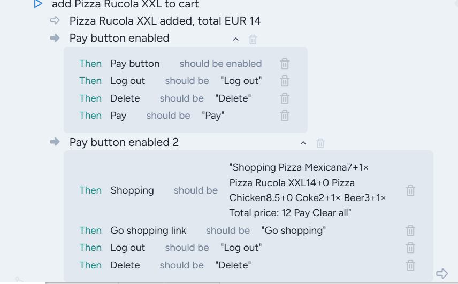Screen dimensions: 458x284
Task: Delete the 'Pay should be Pay' assertion
Action: click(x=285, y=116)
